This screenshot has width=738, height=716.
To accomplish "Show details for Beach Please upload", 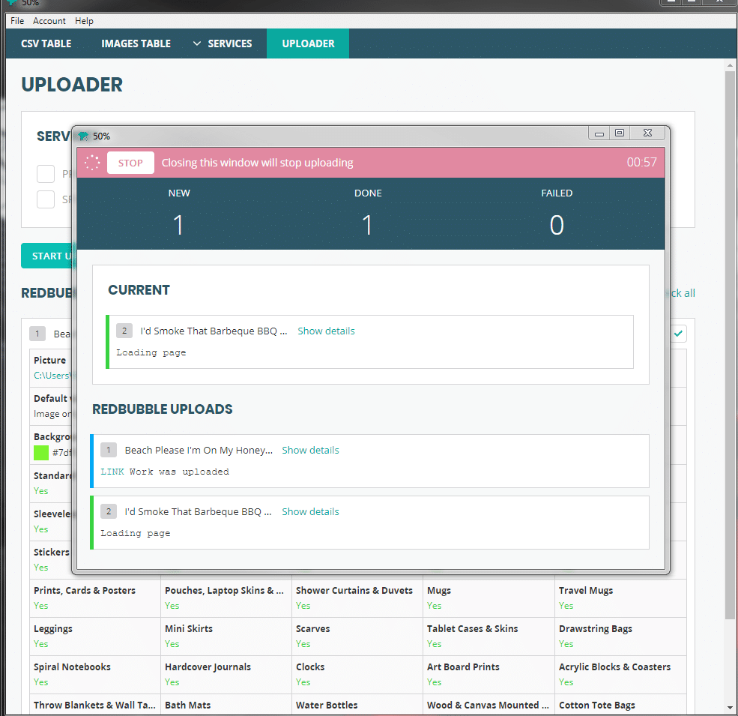I will pos(310,451).
